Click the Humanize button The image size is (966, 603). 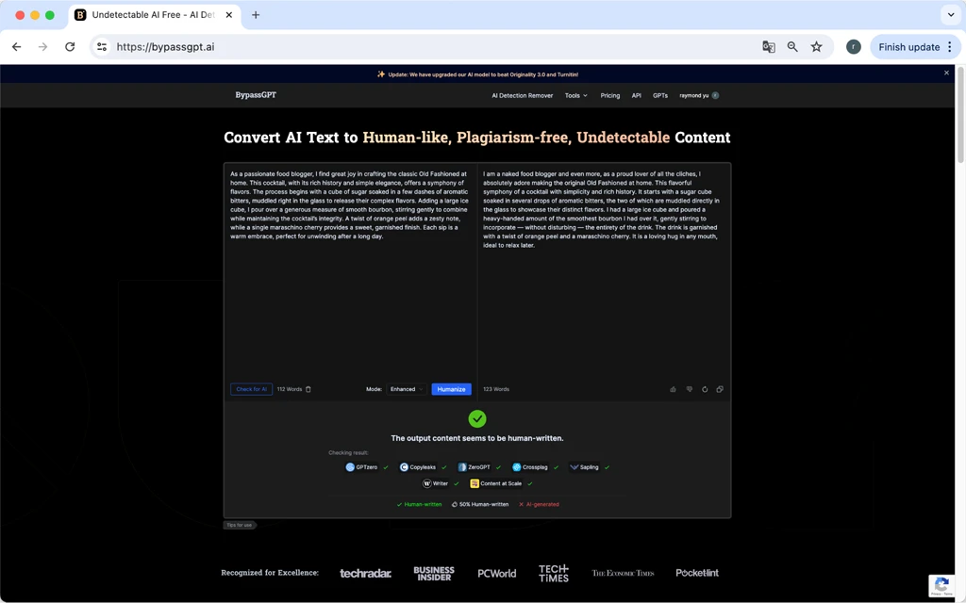[x=451, y=389]
